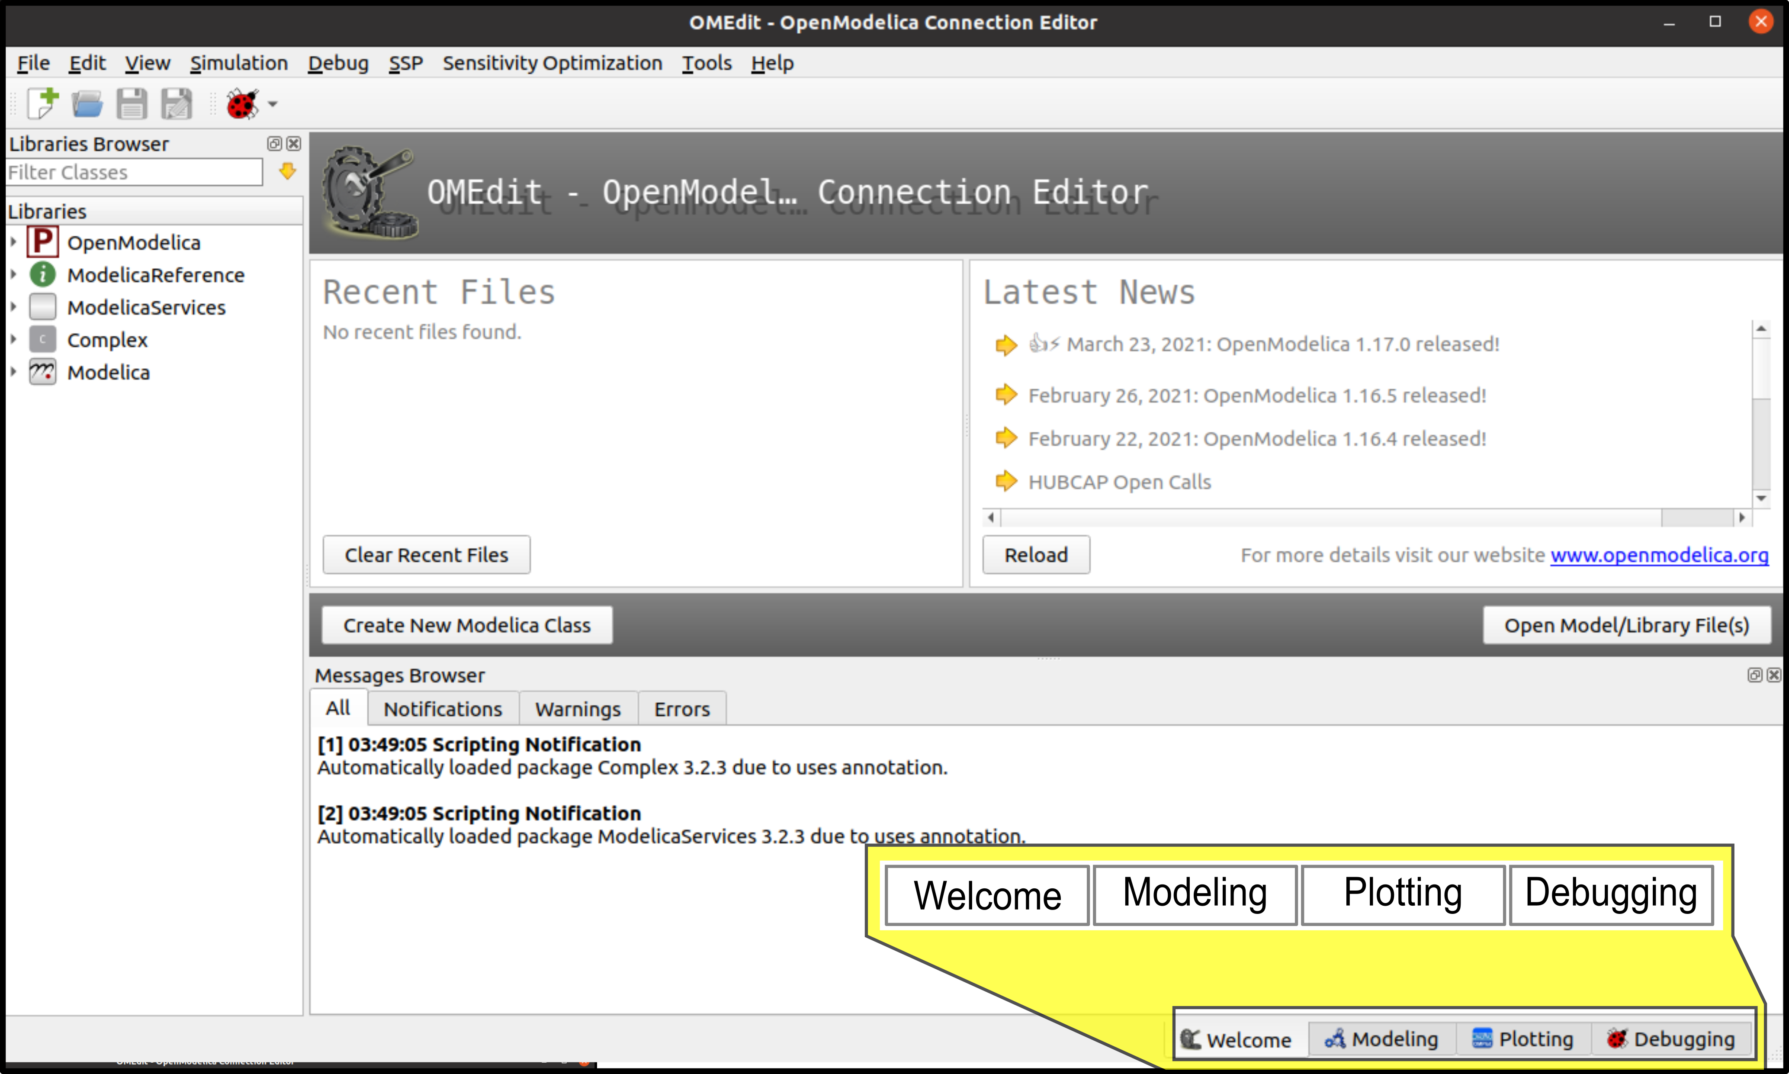This screenshot has width=1789, height=1074.
Task: Open February 22, 2021 OpenModelica 1.16.4 news
Action: [1257, 439]
